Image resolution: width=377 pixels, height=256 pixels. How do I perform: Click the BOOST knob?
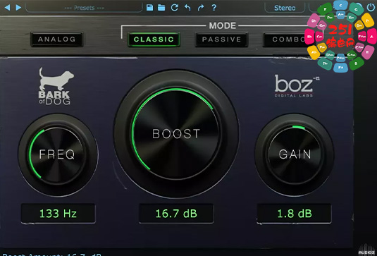click(176, 133)
